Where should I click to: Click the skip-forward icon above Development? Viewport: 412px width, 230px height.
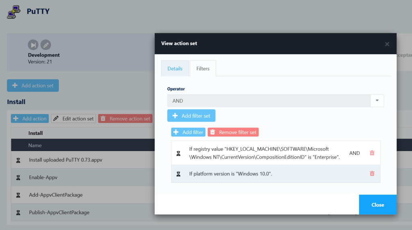point(33,45)
